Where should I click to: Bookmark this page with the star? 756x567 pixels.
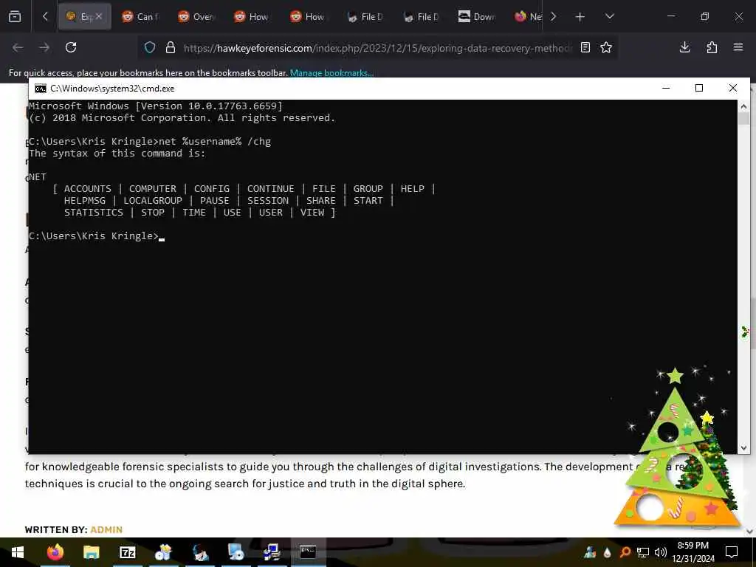(x=606, y=47)
